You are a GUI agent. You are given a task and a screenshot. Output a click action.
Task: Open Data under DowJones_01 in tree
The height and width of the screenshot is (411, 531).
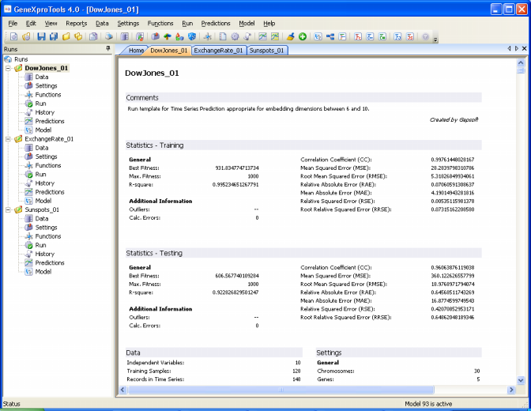point(42,77)
